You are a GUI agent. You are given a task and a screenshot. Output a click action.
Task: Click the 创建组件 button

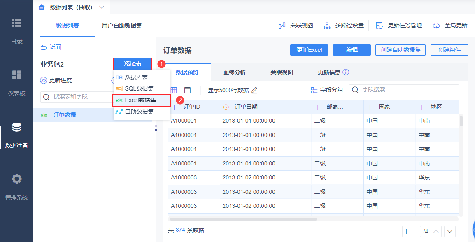click(x=449, y=50)
